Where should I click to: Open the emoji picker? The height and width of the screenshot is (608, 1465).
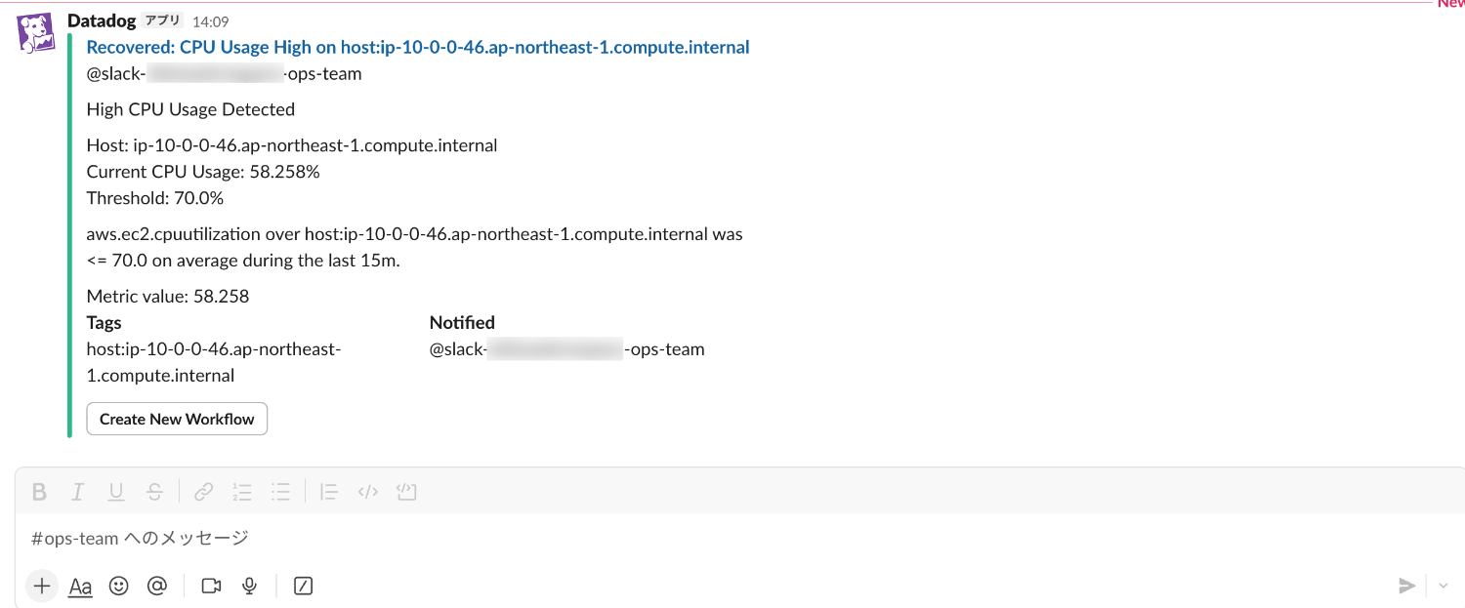tap(119, 586)
